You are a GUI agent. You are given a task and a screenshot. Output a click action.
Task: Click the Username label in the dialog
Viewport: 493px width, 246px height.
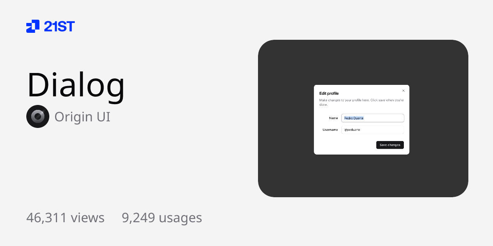(x=330, y=130)
